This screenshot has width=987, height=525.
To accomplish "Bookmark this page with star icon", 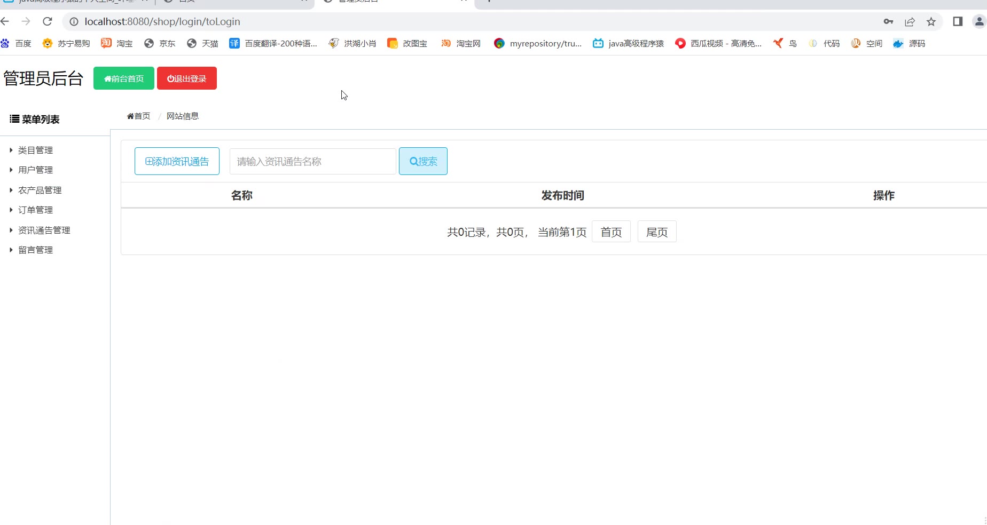I will (x=931, y=22).
